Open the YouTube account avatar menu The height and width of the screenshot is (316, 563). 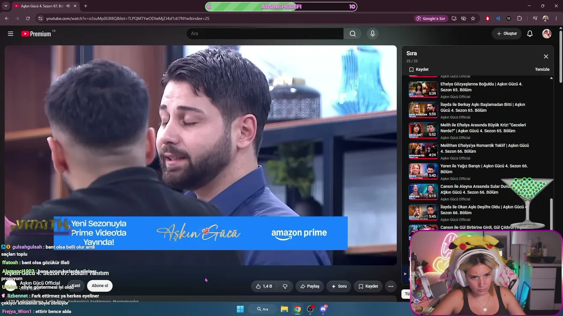point(547,34)
